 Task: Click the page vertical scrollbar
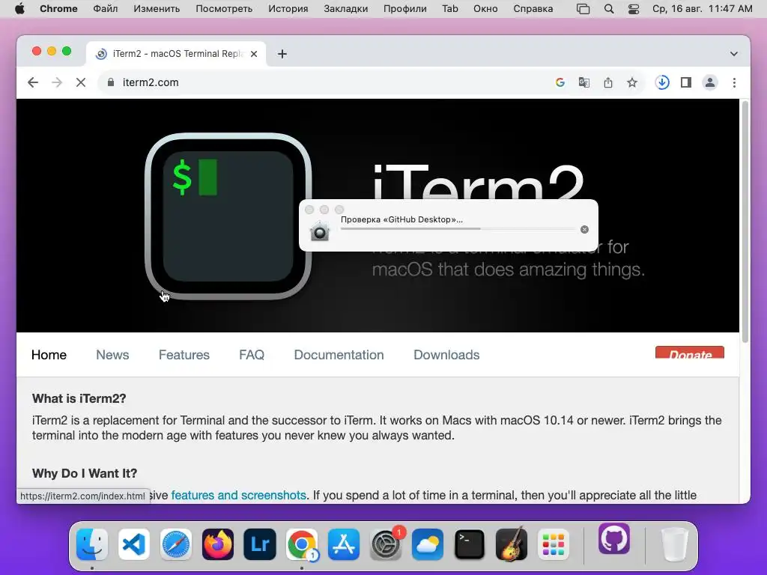click(745, 222)
